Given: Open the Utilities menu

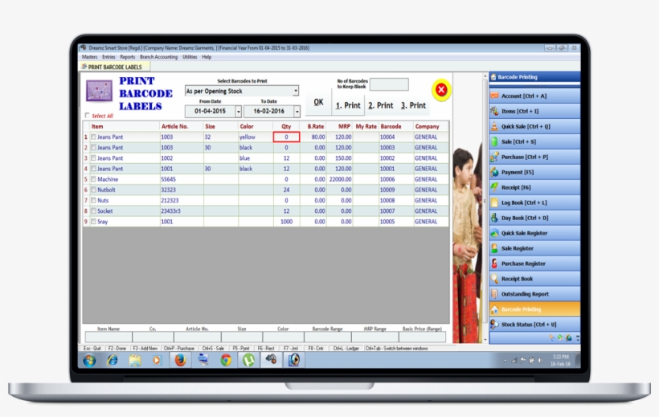Looking at the screenshot, I should (x=190, y=57).
